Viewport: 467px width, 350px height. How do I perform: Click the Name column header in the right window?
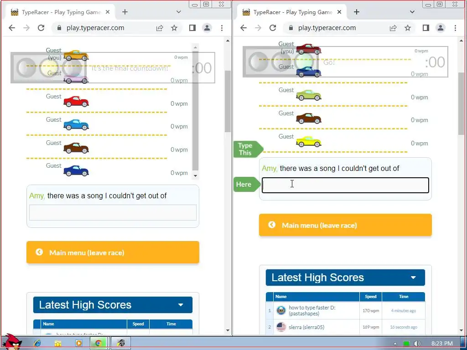[317, 296]
